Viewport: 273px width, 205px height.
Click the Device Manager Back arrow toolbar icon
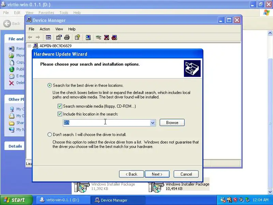pyautogui.click(x=30, y=37)
